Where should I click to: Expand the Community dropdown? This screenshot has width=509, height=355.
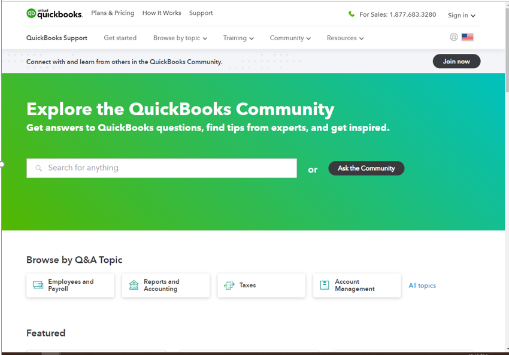tap(290, 38)
